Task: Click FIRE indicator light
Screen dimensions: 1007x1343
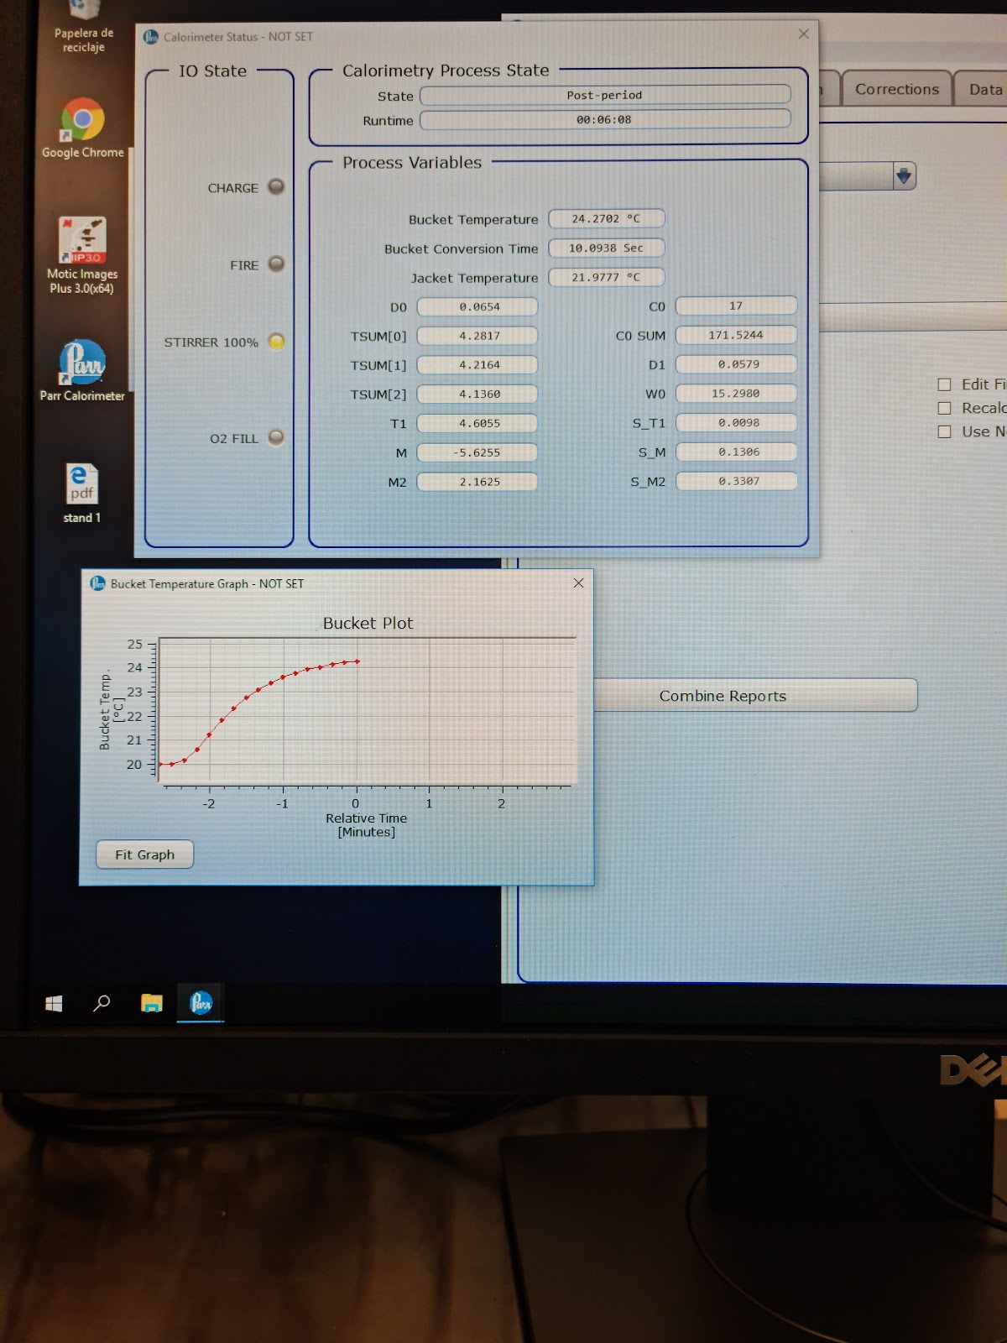Action: point(276,264)
